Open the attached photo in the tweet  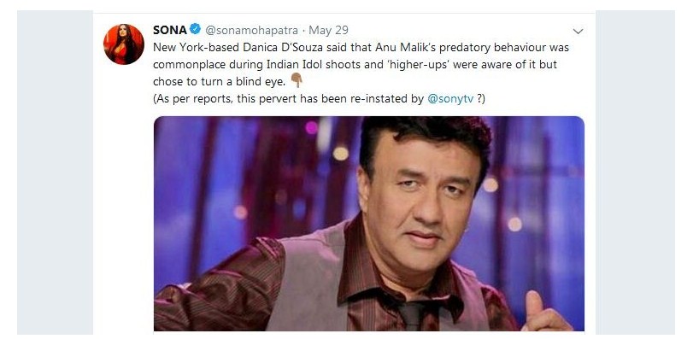coord(368,223)
